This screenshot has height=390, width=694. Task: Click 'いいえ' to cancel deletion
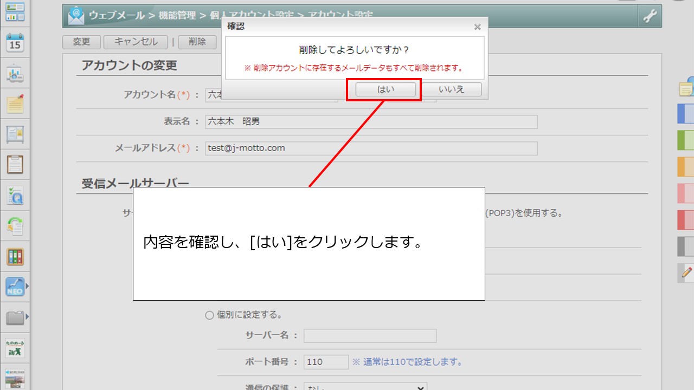(452, 89)
